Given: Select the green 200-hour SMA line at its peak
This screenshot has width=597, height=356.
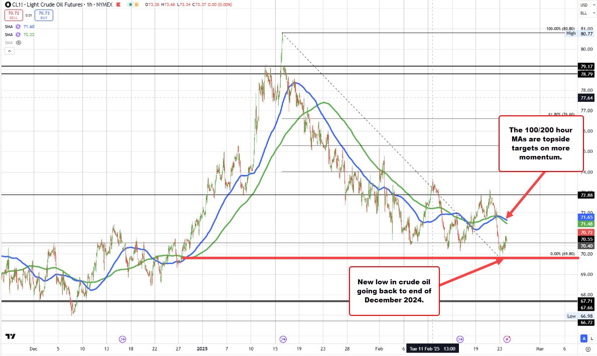Looking at the screenshot, I should [x=324, y=103].
